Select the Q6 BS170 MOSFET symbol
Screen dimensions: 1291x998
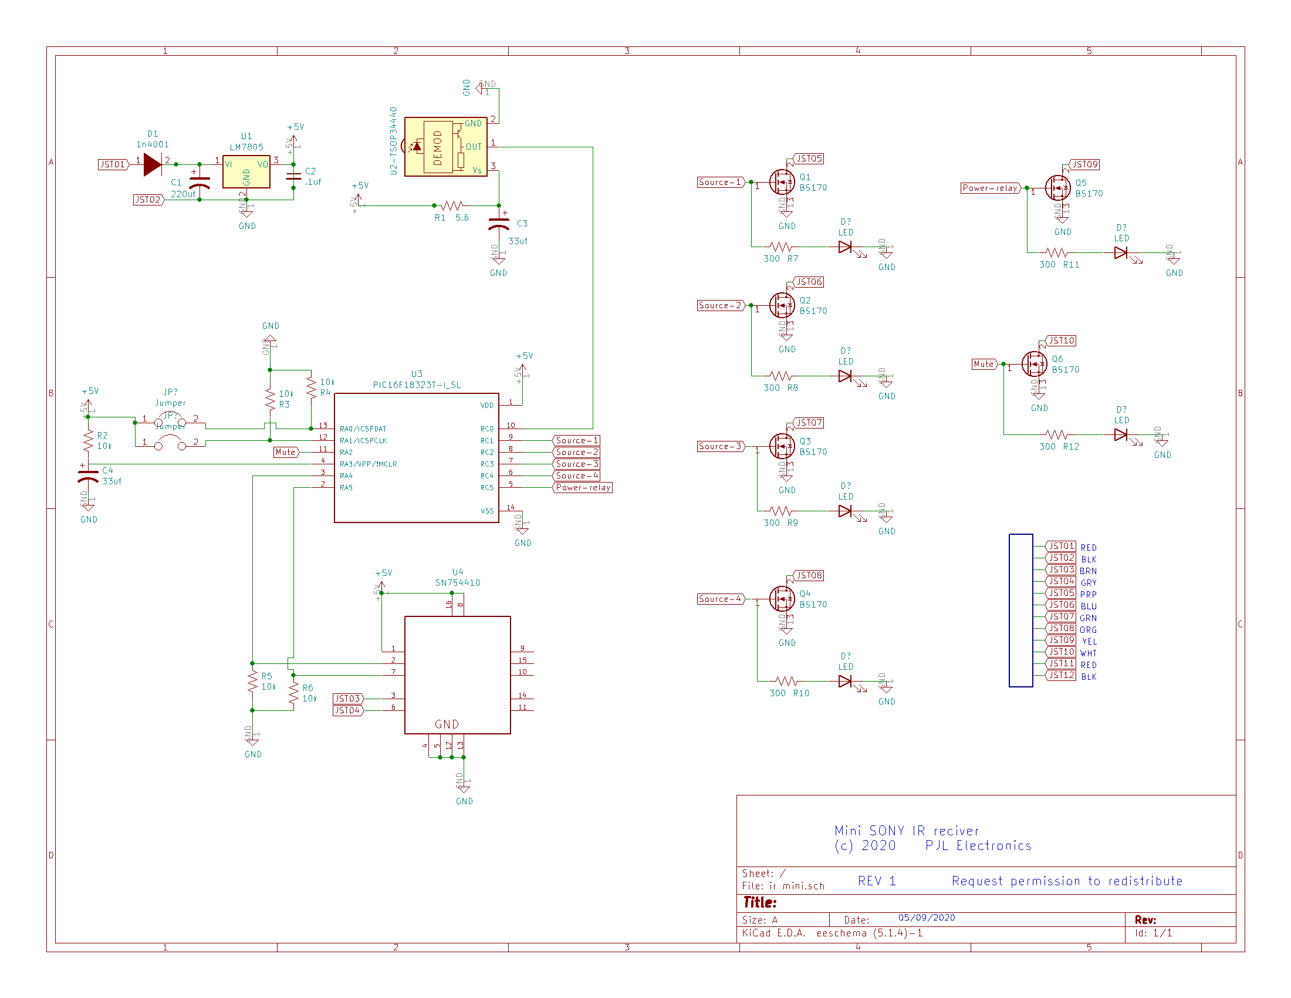[1034, 364]
